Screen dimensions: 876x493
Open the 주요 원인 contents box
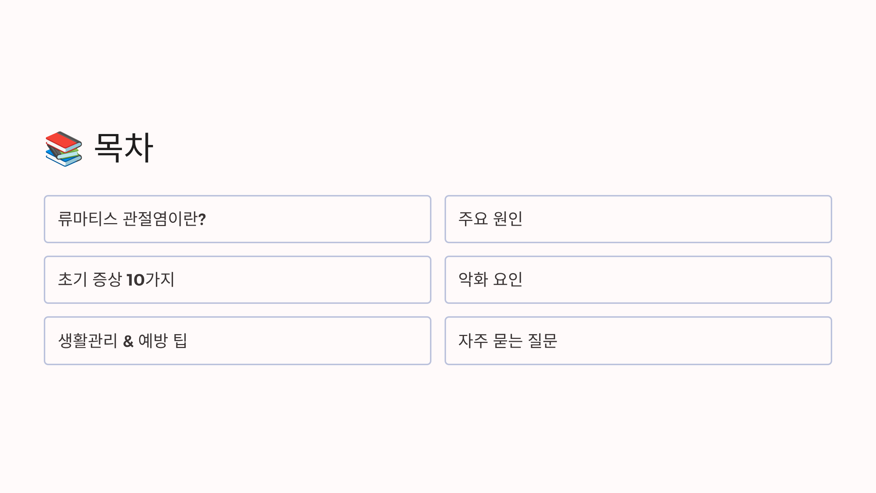point(638,219)
